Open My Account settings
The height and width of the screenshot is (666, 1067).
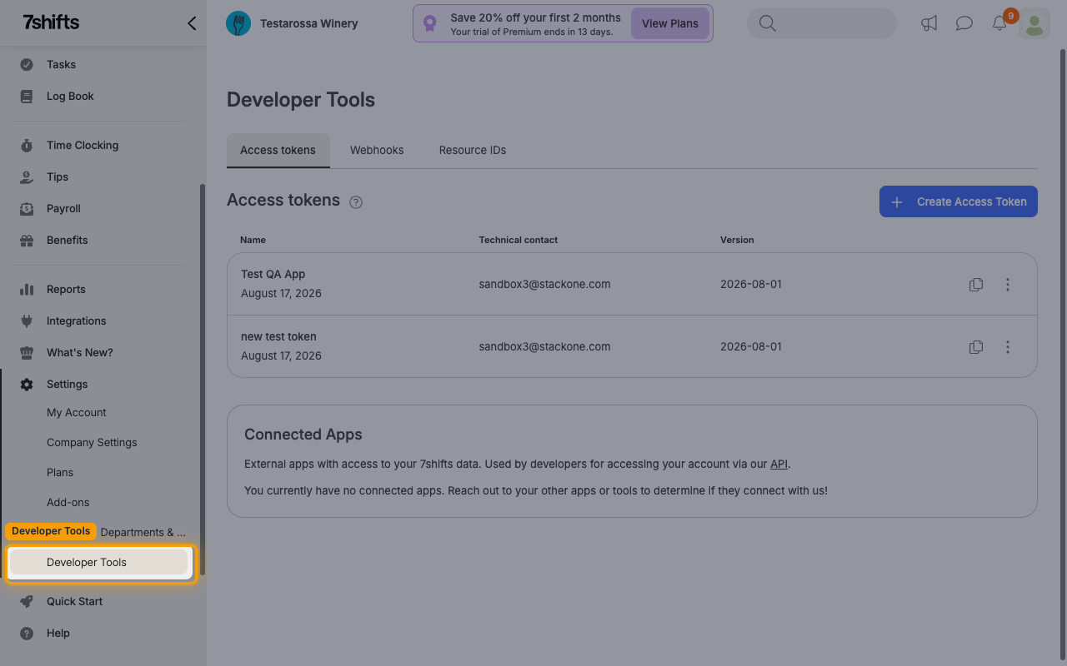(77, 412)
